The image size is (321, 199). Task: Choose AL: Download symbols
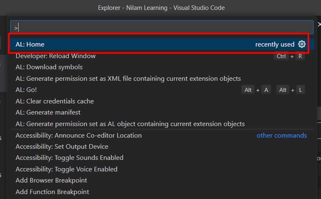(162, 67)
